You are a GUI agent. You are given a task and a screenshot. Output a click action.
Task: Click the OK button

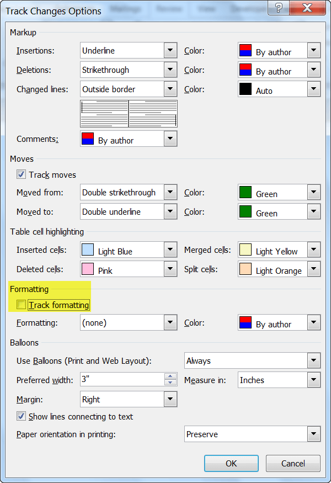pyautogui.click(x=231, y=463)
